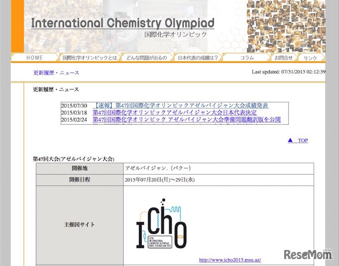
Task: Open the HOME navigation tab
Action: click(34, 57)
